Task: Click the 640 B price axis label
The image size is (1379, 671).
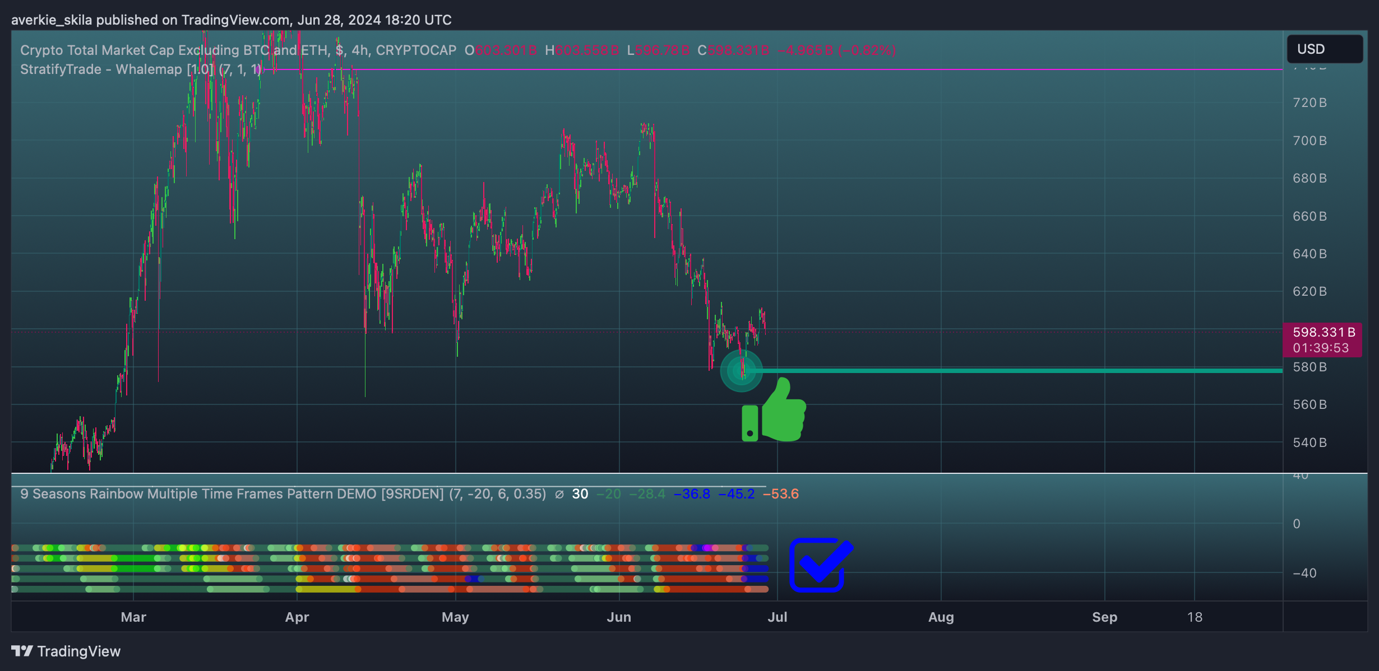Action: pyautogui.click(x=1309, y=254)
